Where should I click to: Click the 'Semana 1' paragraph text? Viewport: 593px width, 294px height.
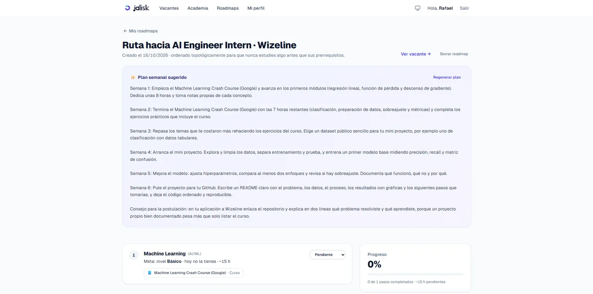coord(290,92)
